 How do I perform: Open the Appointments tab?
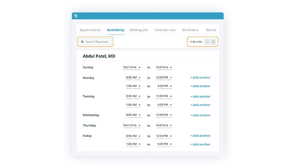point(90,30)
